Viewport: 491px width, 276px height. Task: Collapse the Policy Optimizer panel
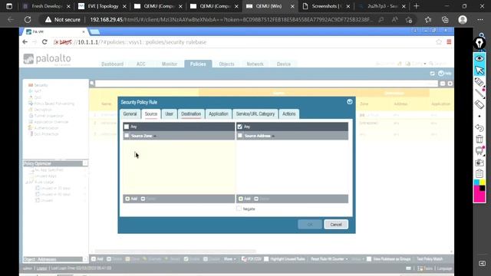[x=85, y=163]
